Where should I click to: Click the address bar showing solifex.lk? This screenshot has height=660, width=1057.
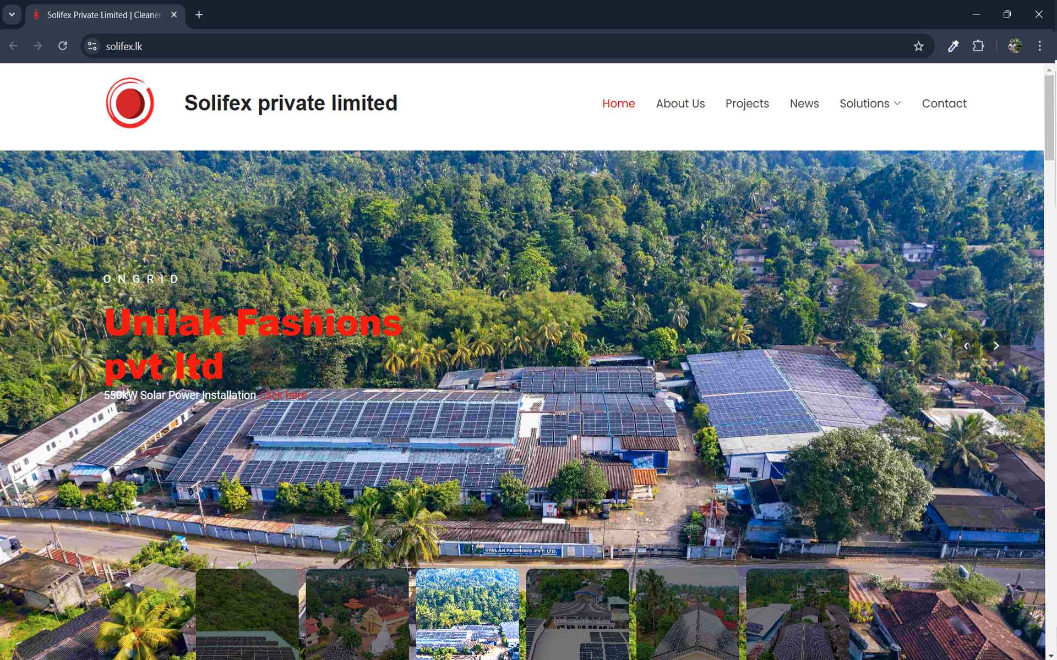[495, 46]
